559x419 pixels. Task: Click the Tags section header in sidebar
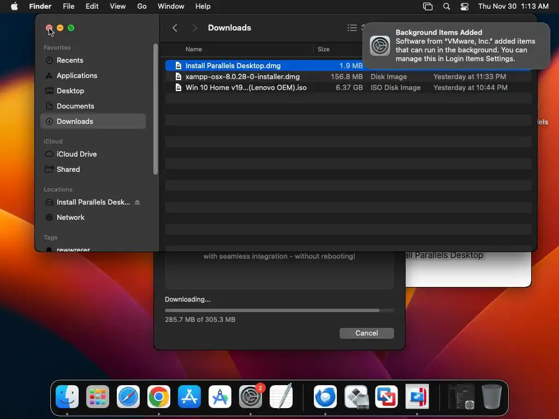[50, 237]
